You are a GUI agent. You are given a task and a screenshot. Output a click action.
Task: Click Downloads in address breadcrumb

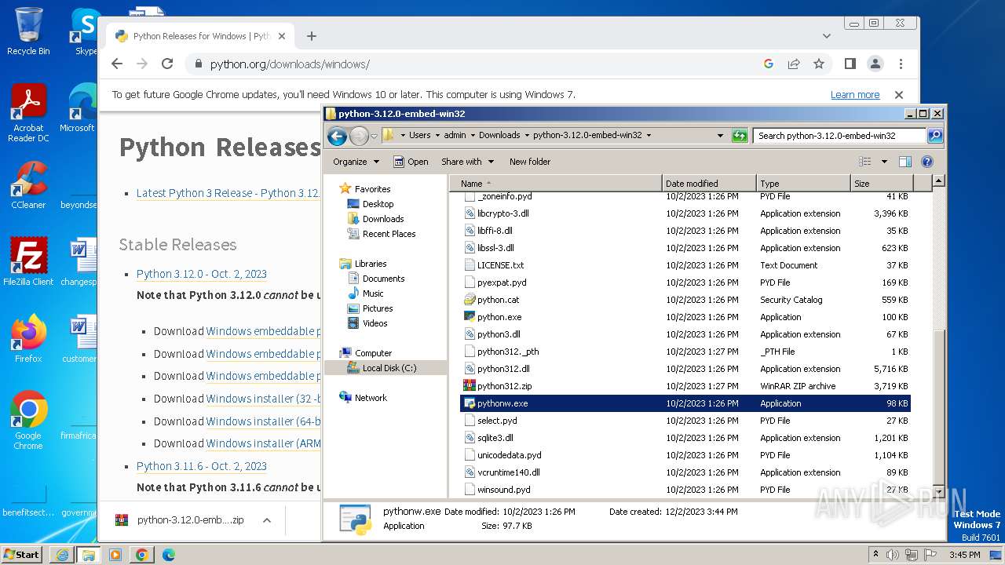click(499, 135)
